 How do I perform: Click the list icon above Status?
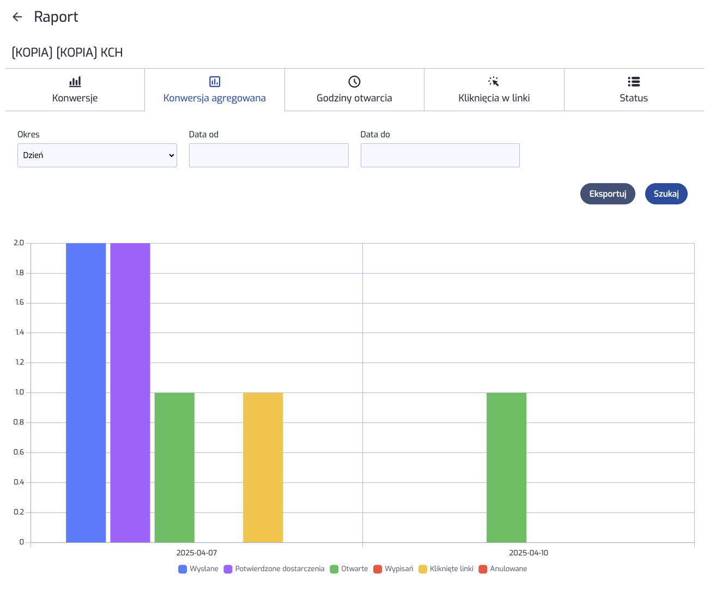click(634, 82)
